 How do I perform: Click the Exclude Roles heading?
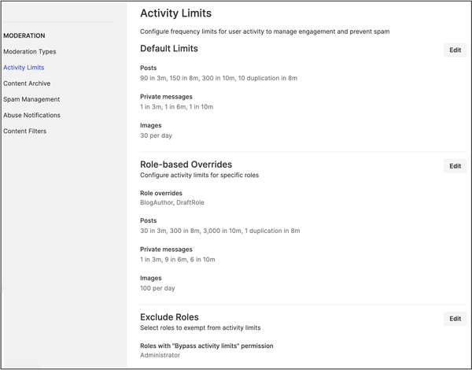pyautogui.click(x=168, y=317)
